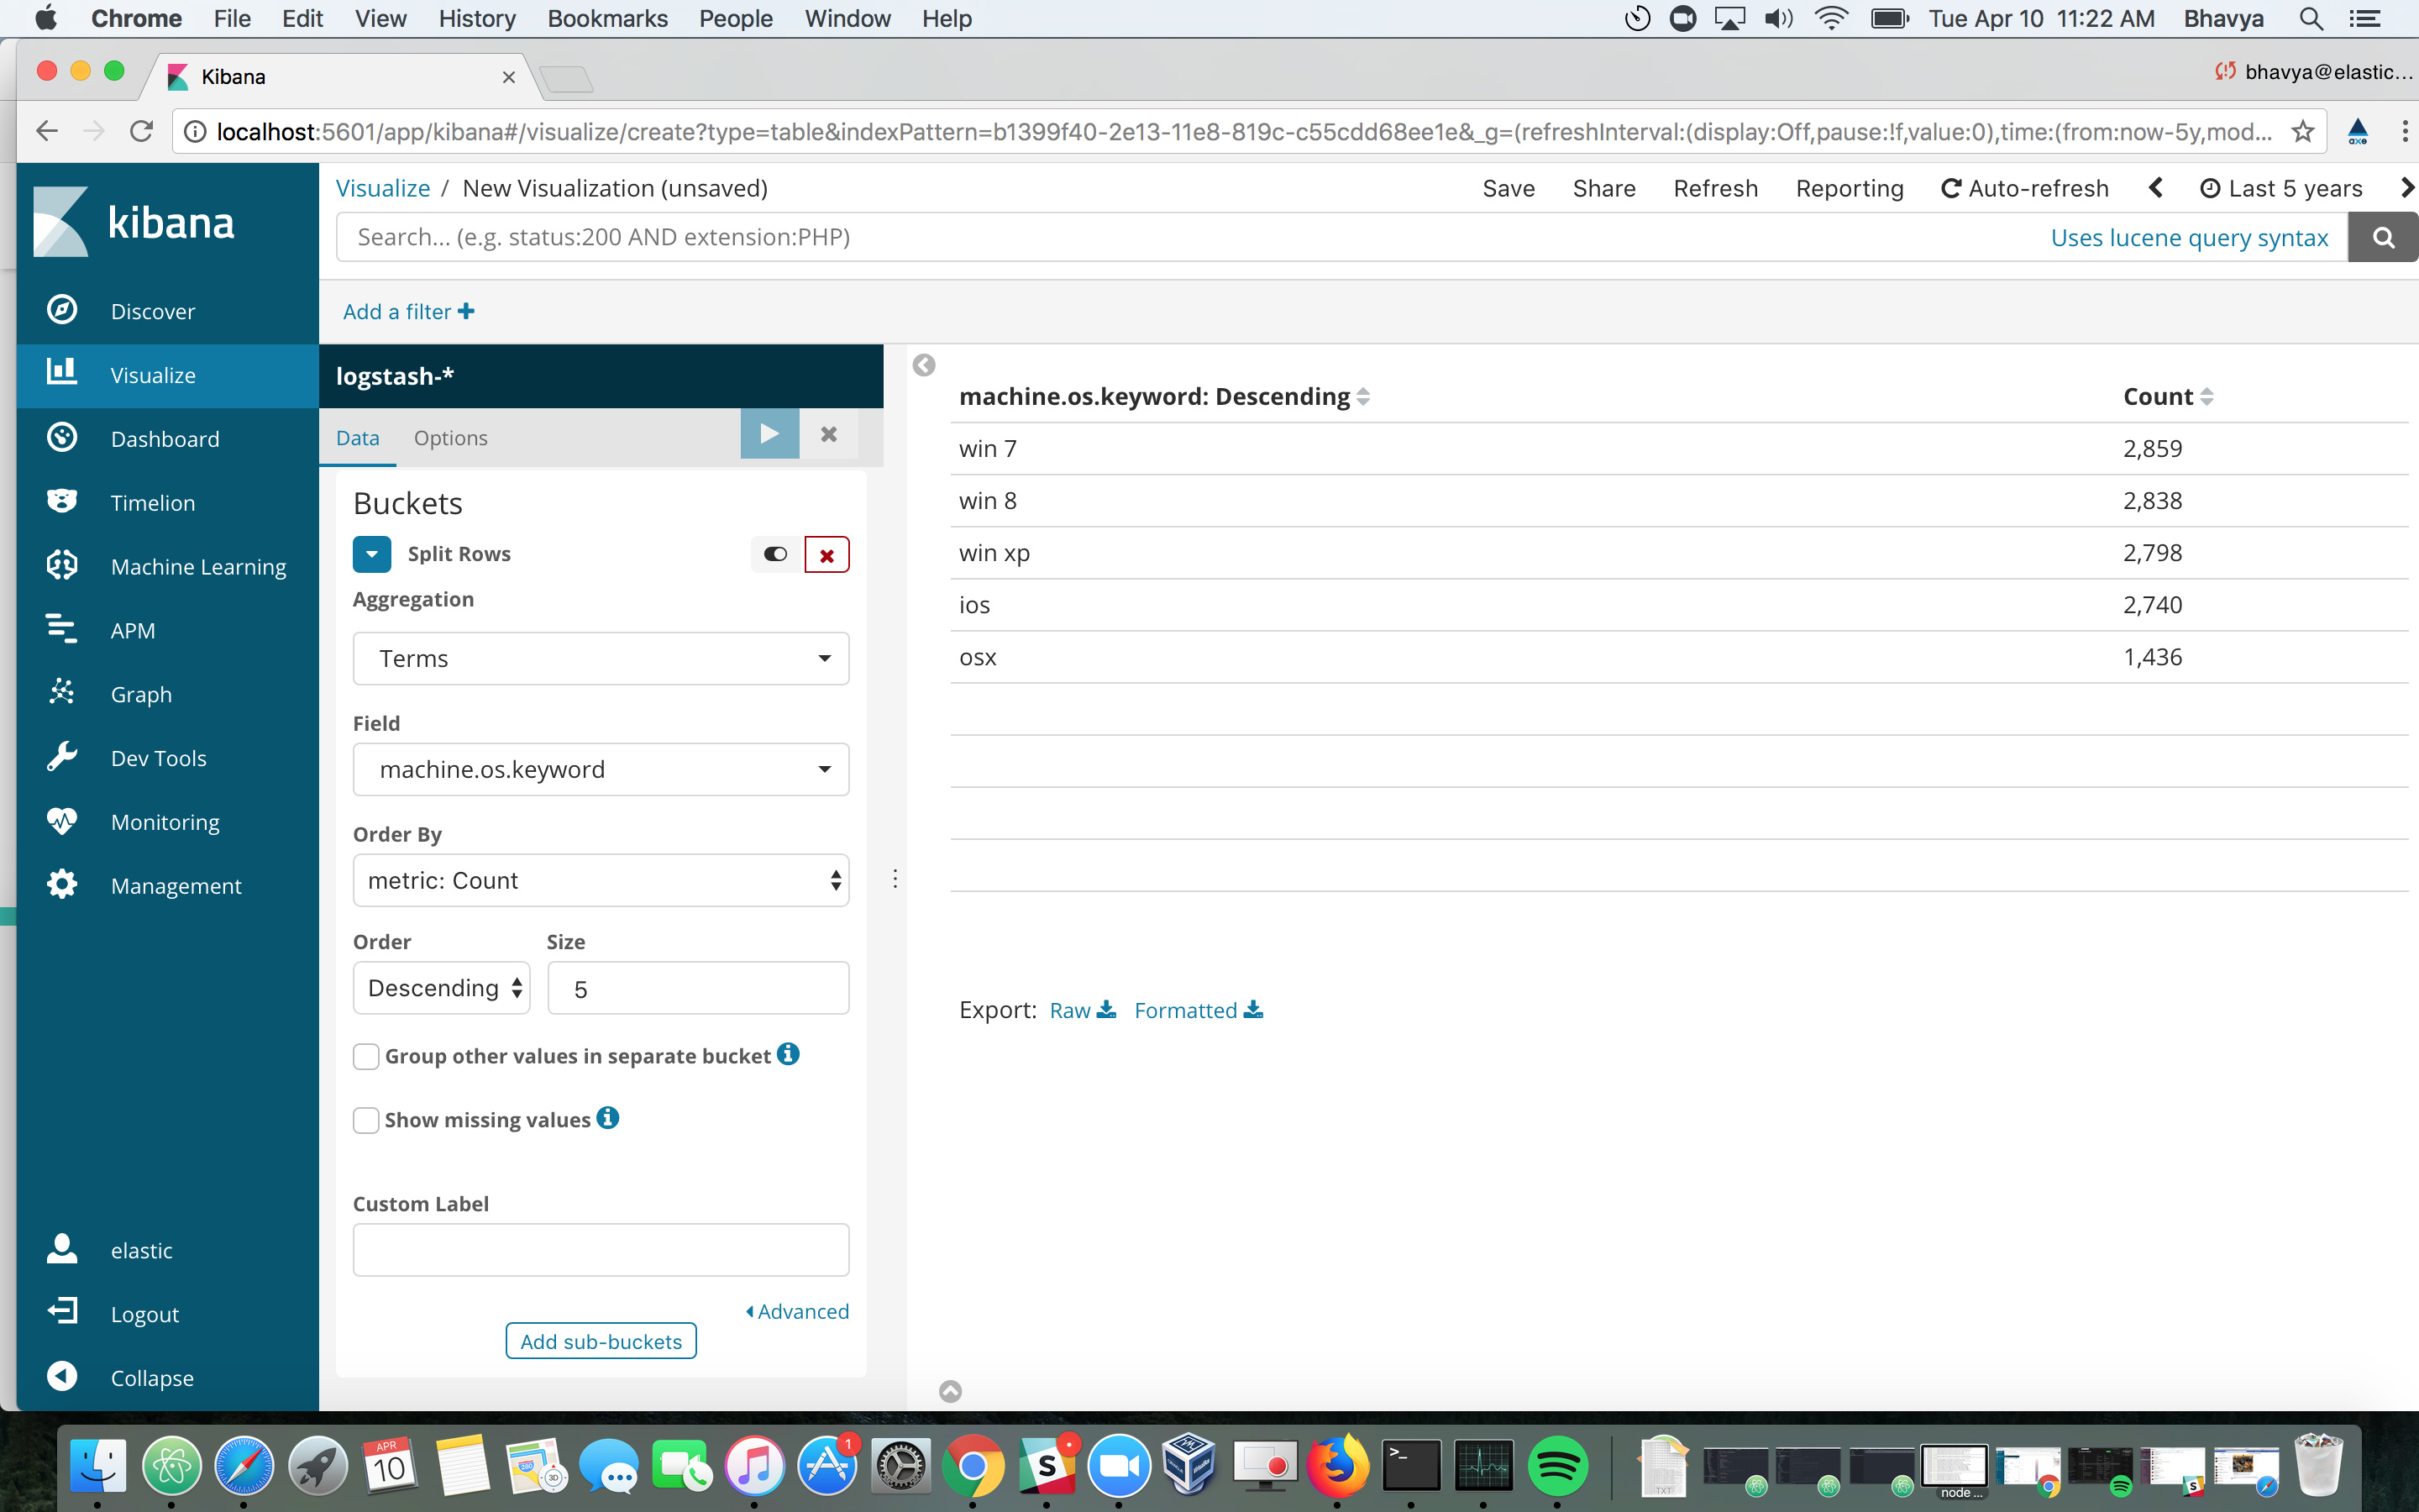Apply changes with the play button
This screenshot has height=1512, width=2419.
coord(769,434)
